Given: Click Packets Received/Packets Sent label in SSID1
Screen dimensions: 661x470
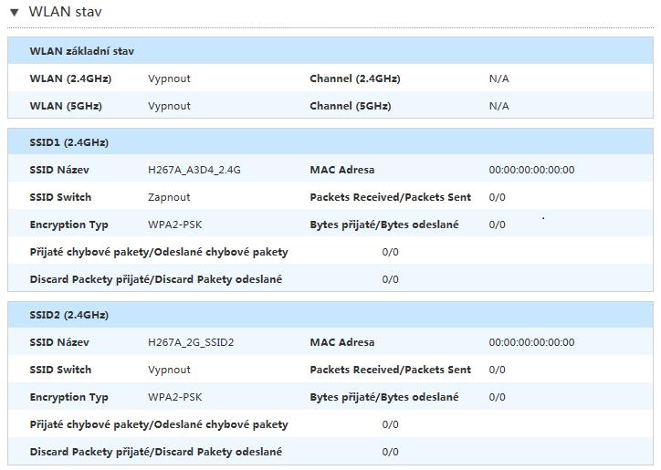Looking at the screenshot, I should [391, 197].
